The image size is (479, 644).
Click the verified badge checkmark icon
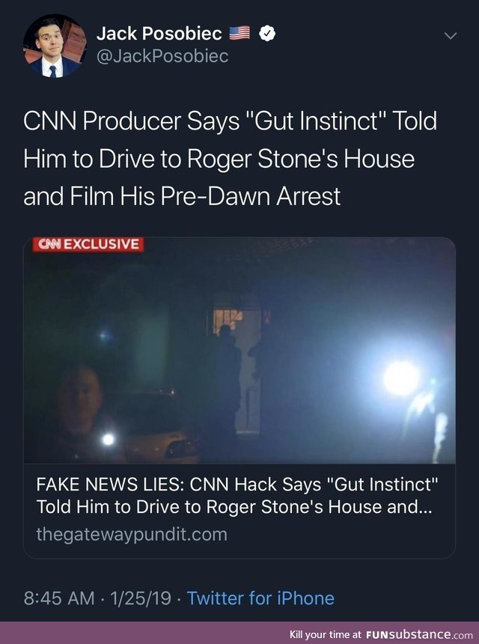click(x=267, y=34)
